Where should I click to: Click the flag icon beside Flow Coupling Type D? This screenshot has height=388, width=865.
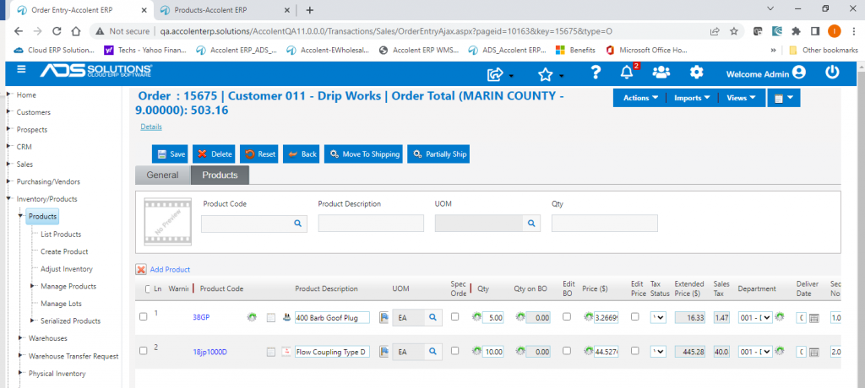pos(384,351)
